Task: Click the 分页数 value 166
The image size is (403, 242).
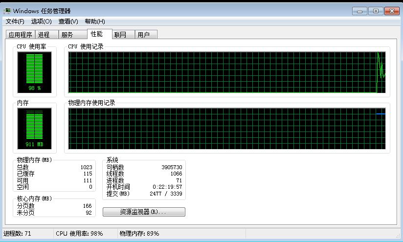Action: pyautogui.click(x=88, y=206)
